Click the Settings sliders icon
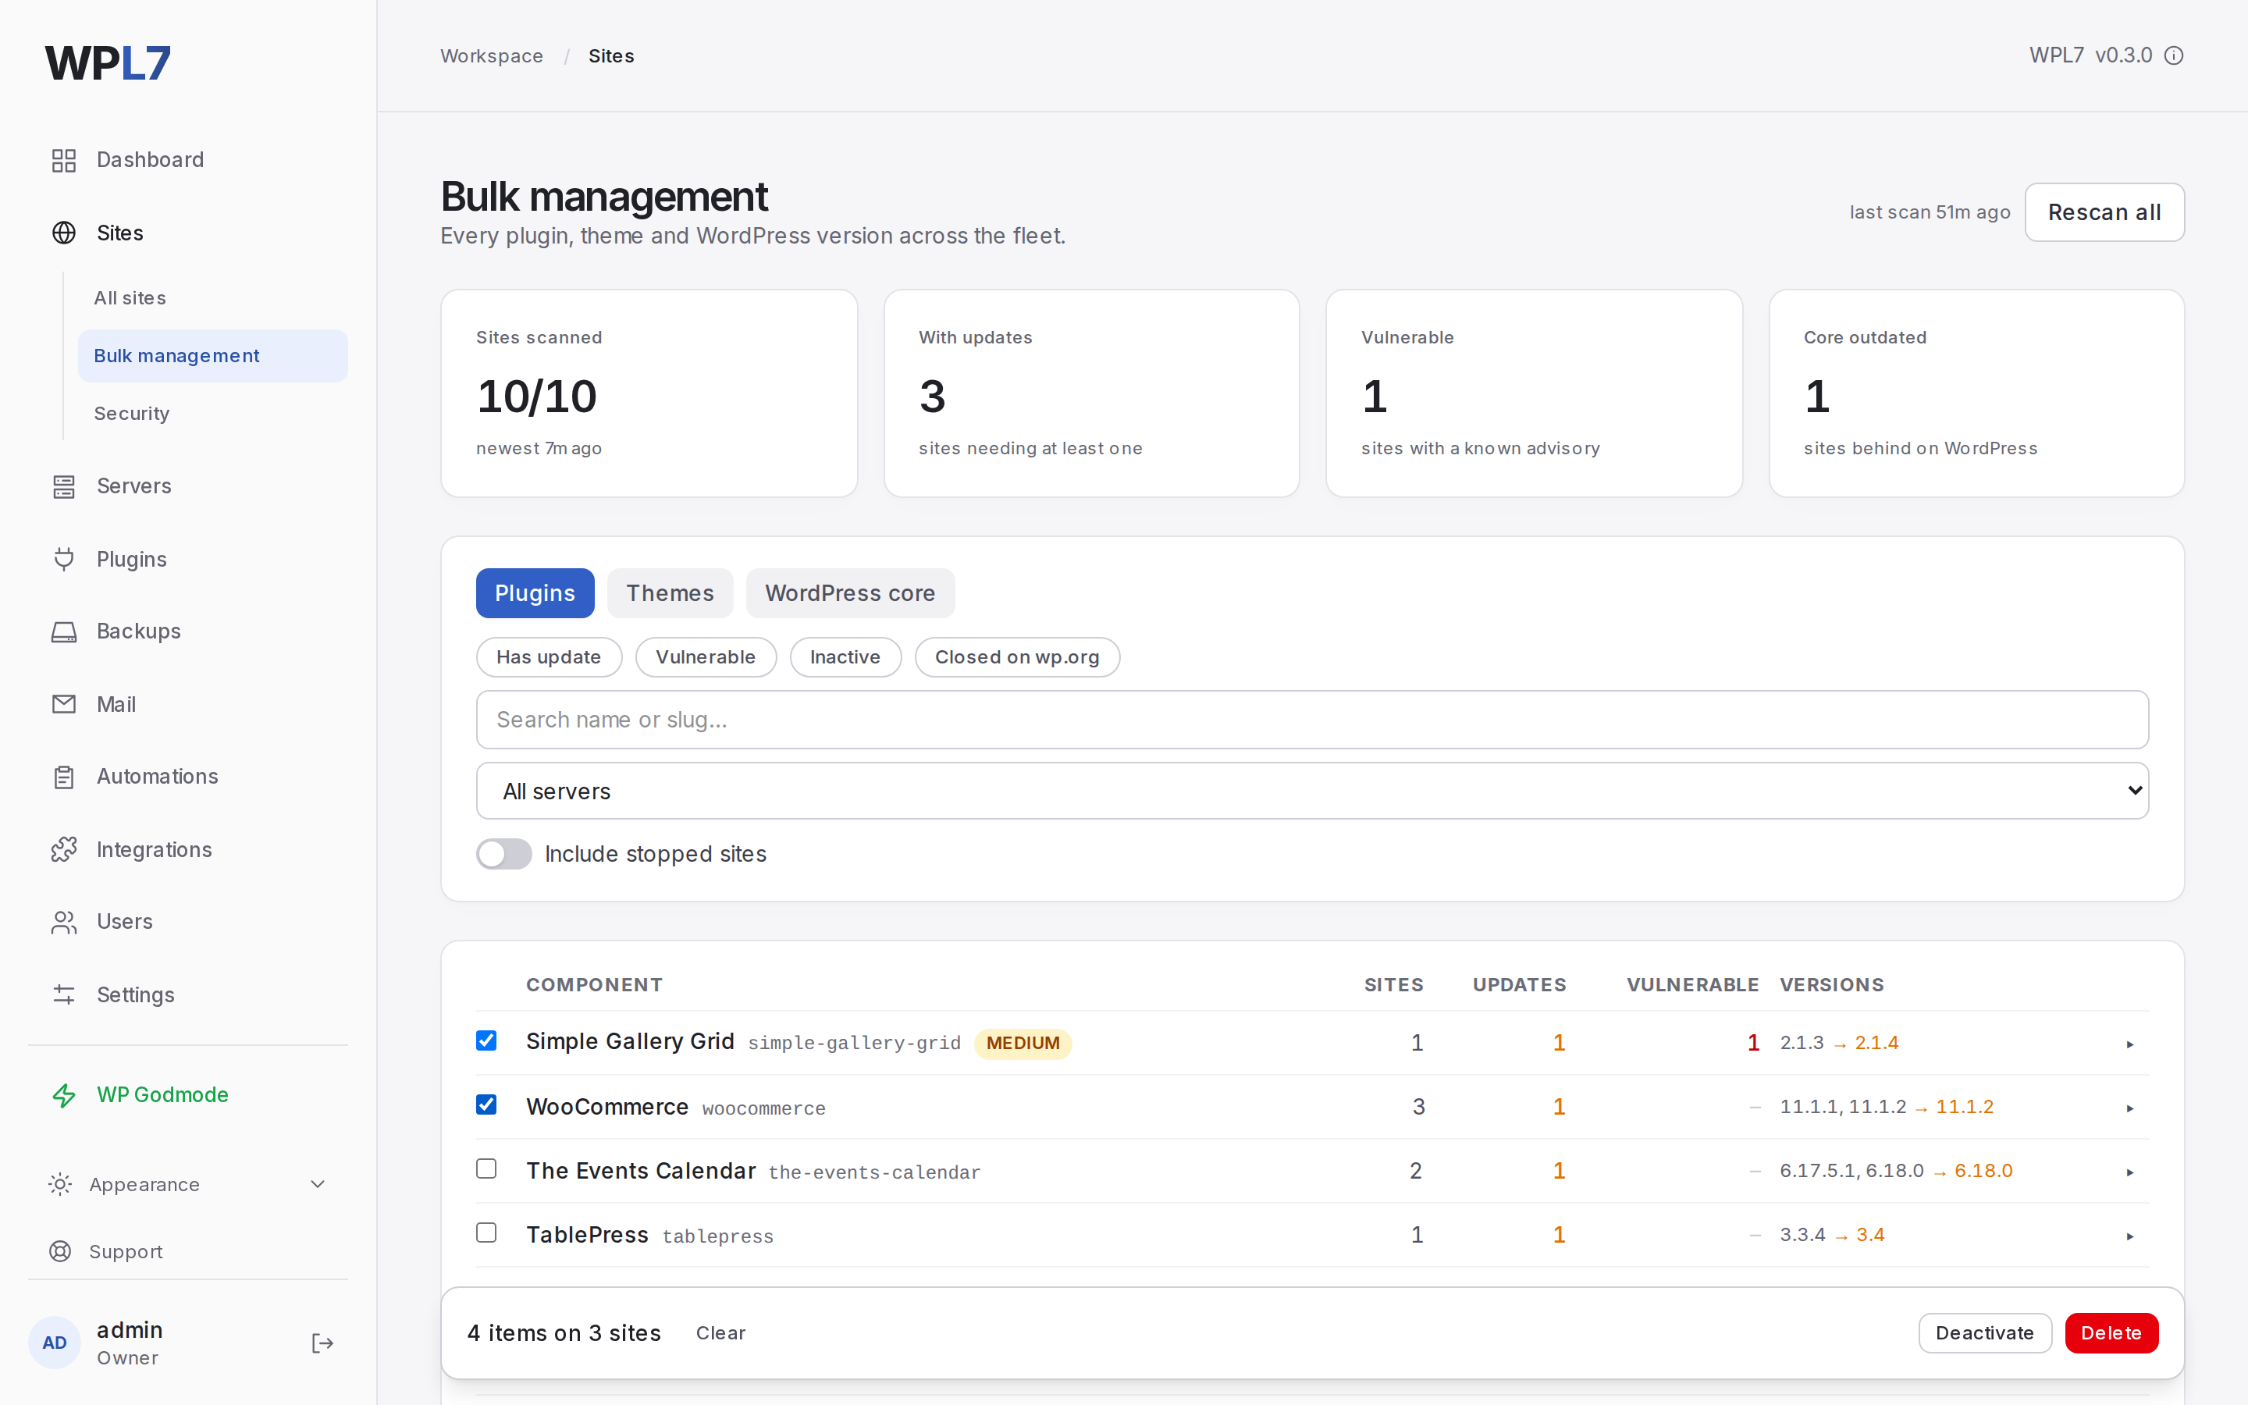The width and height of the screenshot is (2248, 1405). 63,994
